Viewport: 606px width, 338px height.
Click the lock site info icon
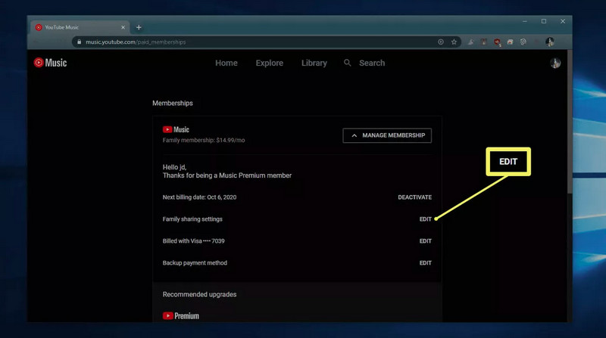(79, 42)
